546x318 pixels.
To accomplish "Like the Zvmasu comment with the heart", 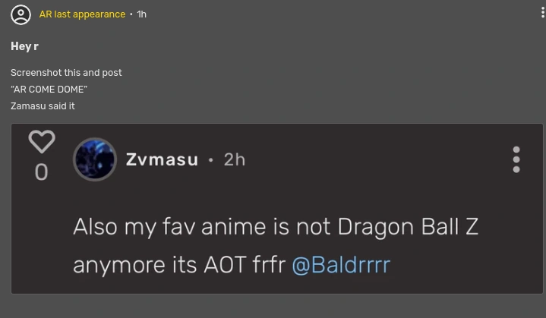I will 42,142.
